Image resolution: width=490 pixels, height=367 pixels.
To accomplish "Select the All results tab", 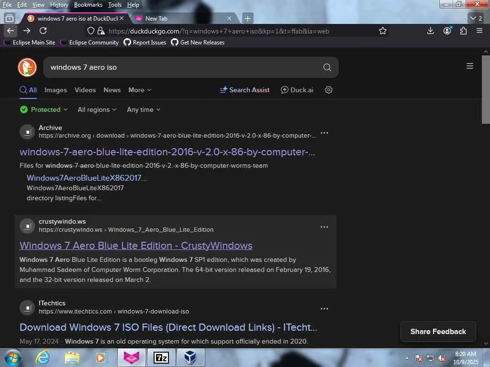I will 28,90.
